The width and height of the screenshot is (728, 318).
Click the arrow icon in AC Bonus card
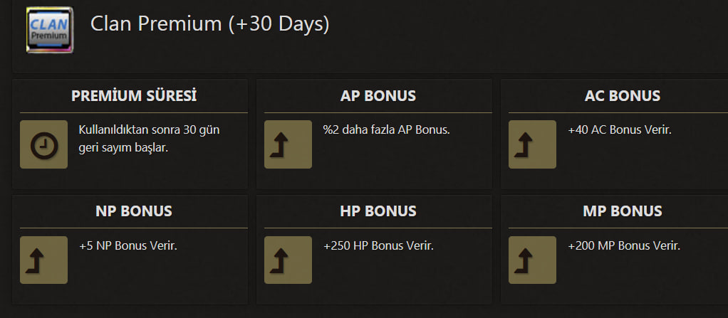(532, 144)
